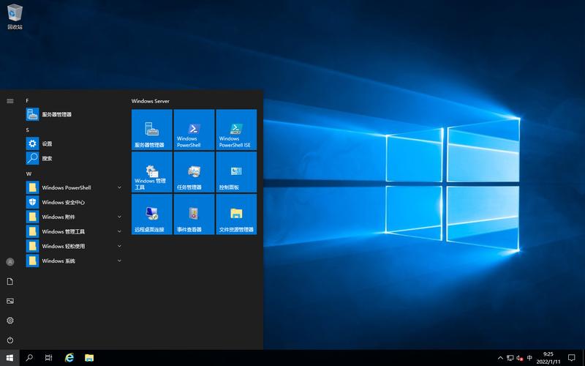Launch the Windows PowerShell ISE tile
Screen dimensions: 585x366
click(236, 130)
